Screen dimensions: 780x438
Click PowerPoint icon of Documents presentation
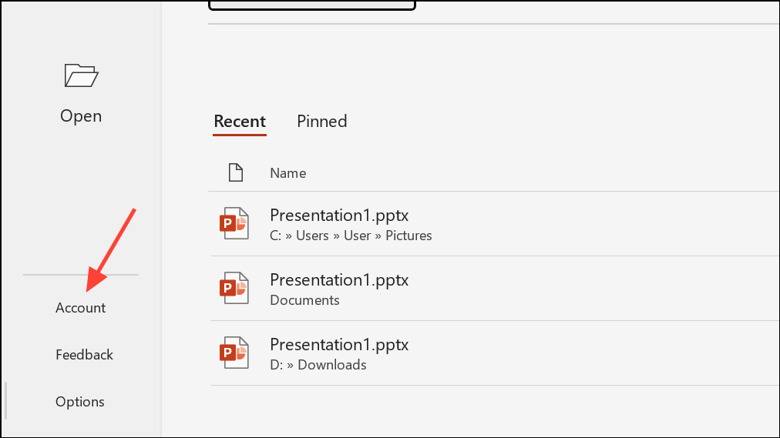click(234, 288)
